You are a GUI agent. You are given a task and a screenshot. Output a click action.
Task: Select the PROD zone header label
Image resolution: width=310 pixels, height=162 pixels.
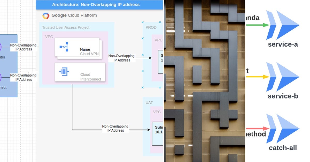pyautogui.click(x=151, y=27)
